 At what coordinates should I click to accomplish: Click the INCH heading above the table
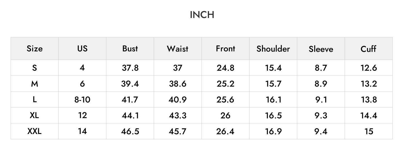(202, 15)
